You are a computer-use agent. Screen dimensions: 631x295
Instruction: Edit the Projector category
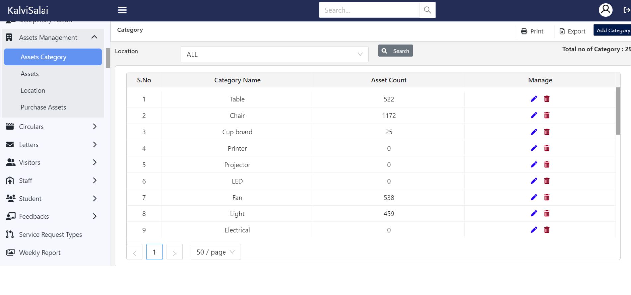(534, 164)
